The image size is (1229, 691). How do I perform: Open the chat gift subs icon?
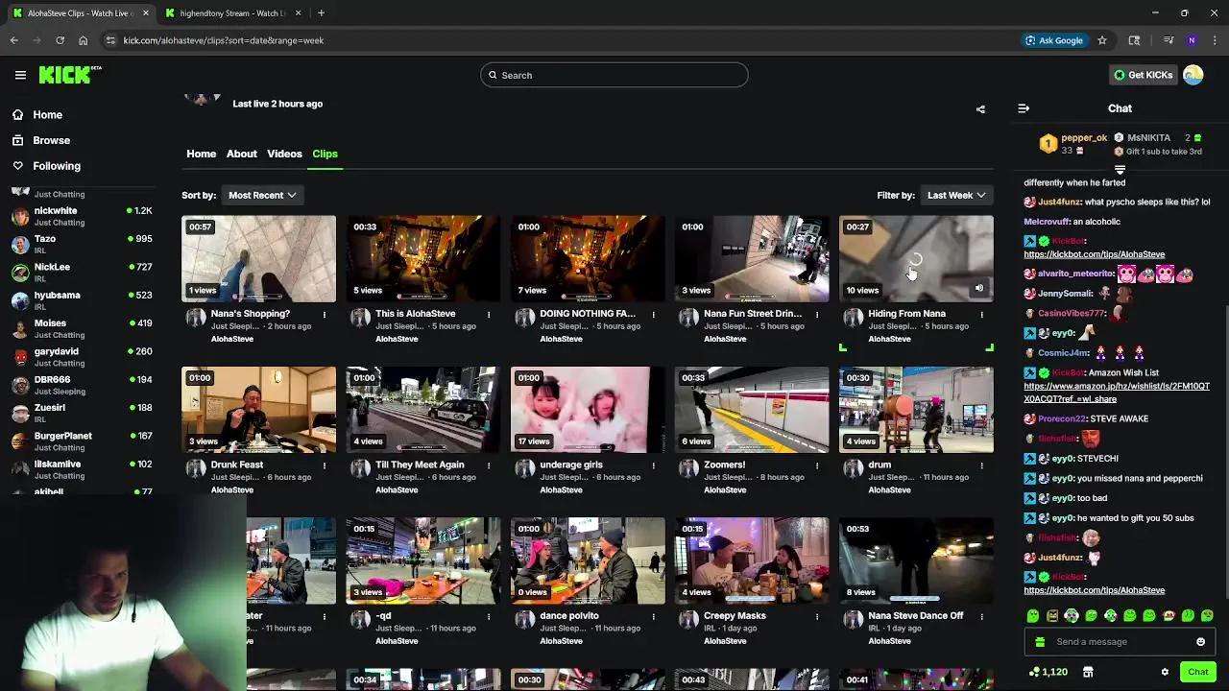1040,642
